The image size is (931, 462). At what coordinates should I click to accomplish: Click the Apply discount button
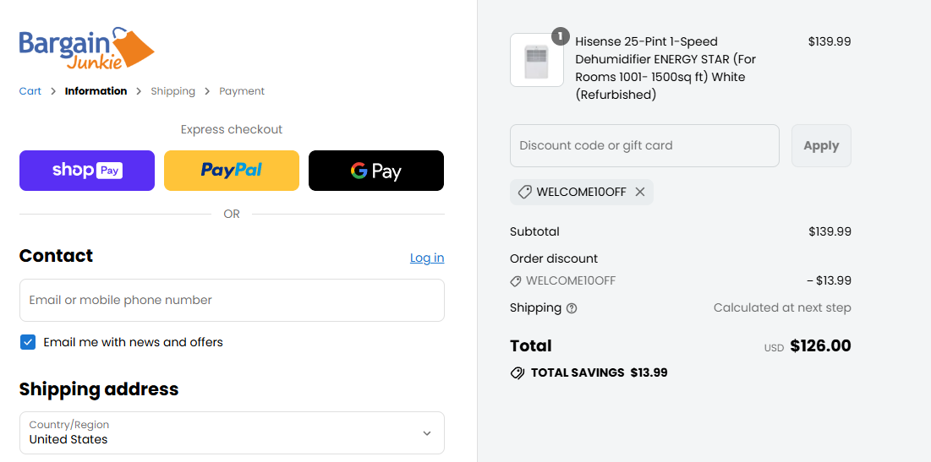coord(821,146)
